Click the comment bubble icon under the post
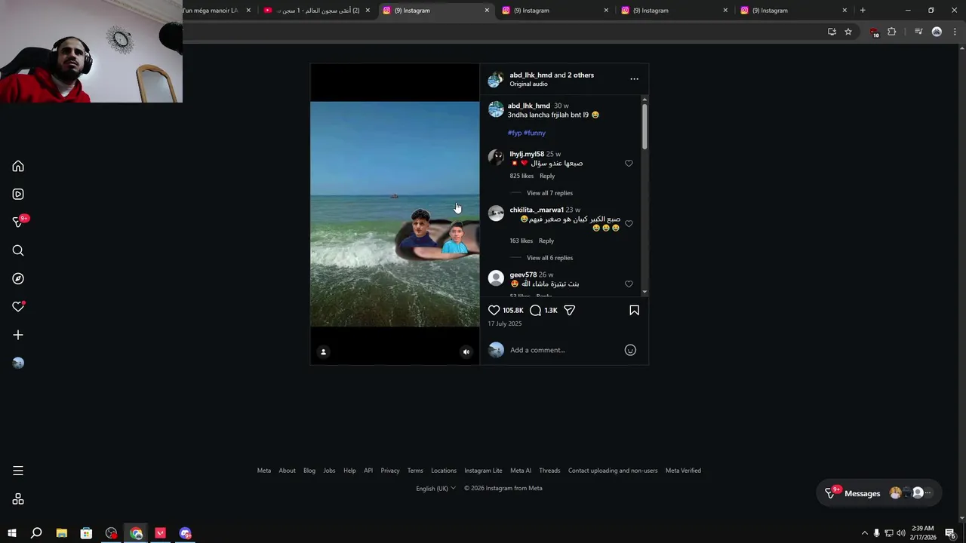Screen dimensions: 966x543 [x=535, y=310]
